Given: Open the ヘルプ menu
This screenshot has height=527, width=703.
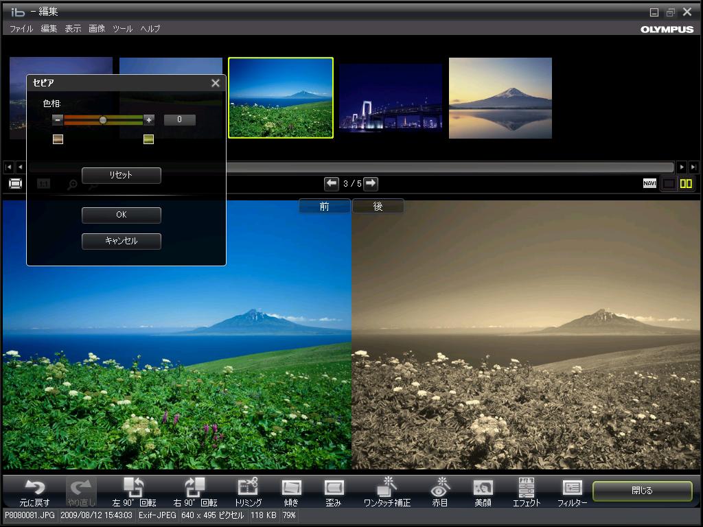Looking at the screenshot, I should click(x=150, y=29).
